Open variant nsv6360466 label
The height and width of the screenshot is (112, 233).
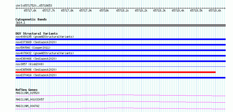(x=36, y=59)
